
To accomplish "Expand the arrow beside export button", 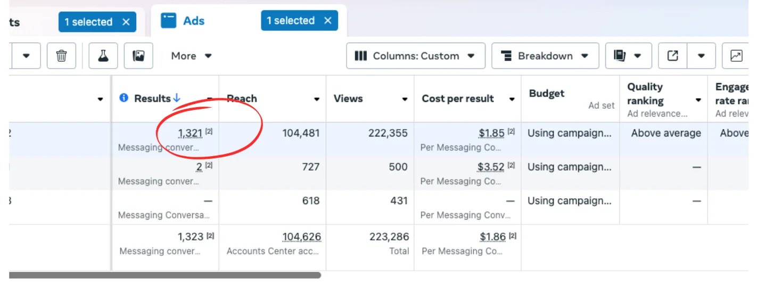I will (701, 56).
